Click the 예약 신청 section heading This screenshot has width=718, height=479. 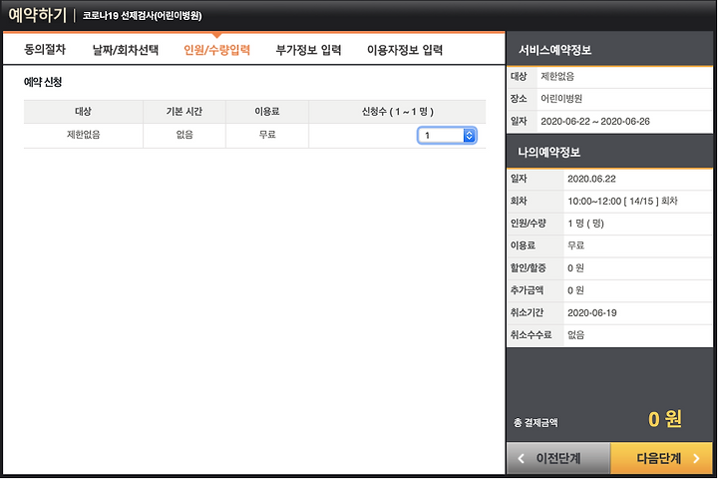point(43,82)
